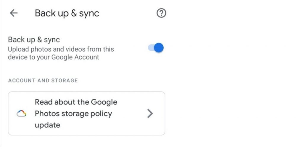The image size is (303, 156).
Task: Click the "Back up & sync" page title
Action: [x=67, y=13]
